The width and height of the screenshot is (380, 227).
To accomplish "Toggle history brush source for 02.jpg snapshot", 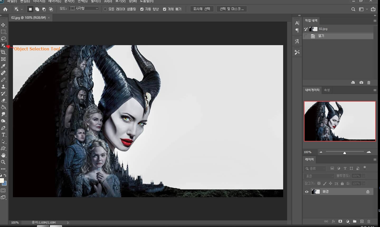I will coord(306,29).
